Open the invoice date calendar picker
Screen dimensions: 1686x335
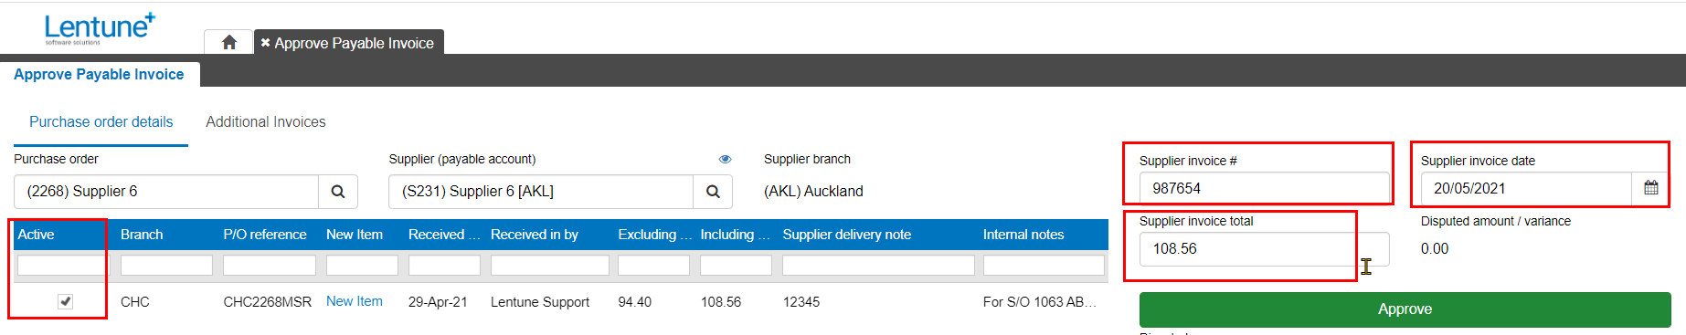tap(1650, 188)
